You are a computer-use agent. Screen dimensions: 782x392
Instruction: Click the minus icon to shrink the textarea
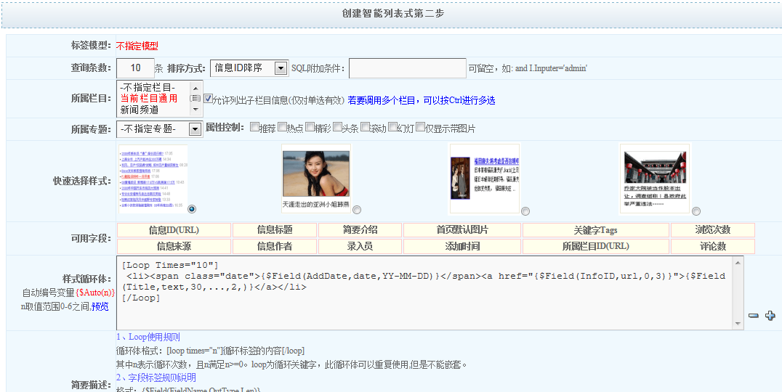pyautogui.click(x=754, y=316)
